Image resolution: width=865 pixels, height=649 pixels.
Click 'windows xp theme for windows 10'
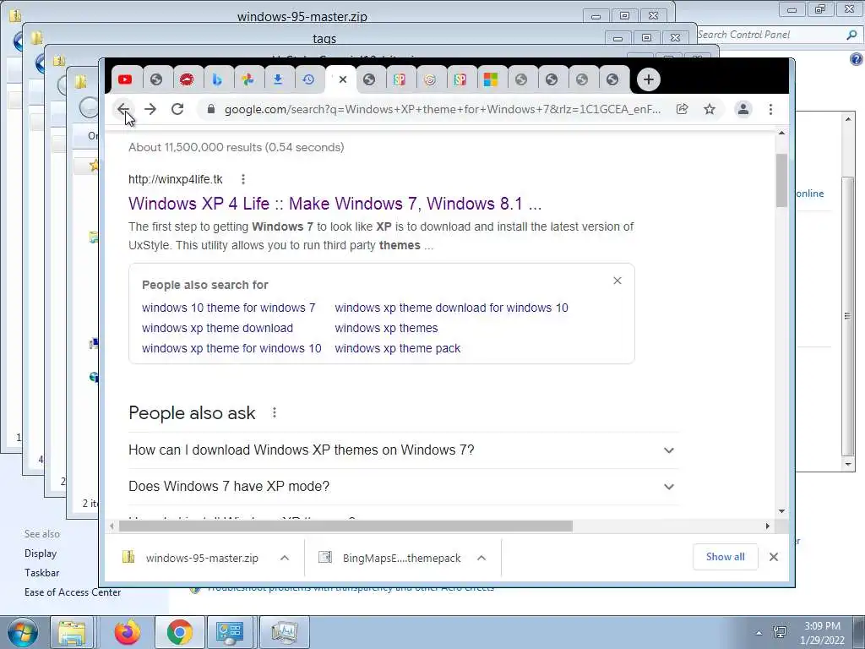(x=231, y=348)
